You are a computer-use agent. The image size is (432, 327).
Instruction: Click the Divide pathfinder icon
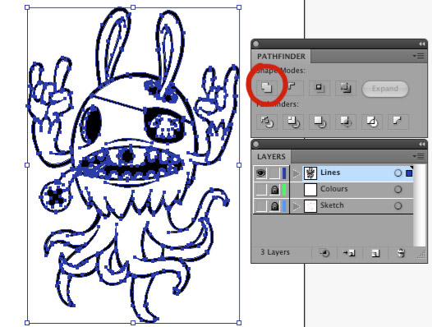click(267, 122)
